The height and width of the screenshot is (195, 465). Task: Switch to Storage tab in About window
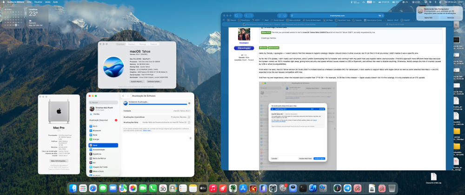pyautogui.click(x=143, y=44)
